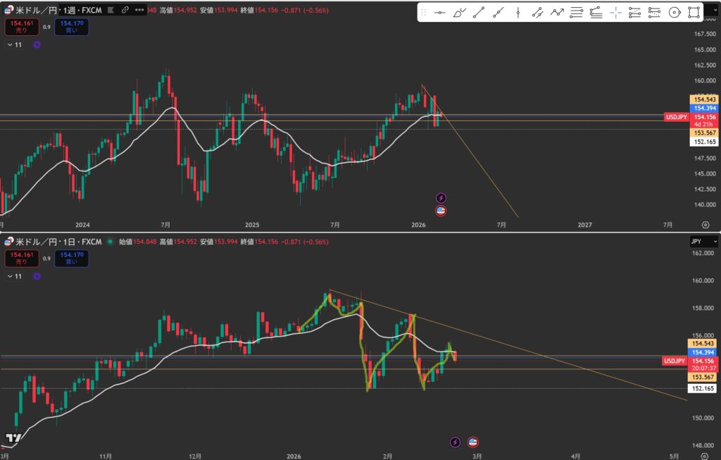Select the vertical line tool
This screenshot has width=721, height=460.
point(518,12)
